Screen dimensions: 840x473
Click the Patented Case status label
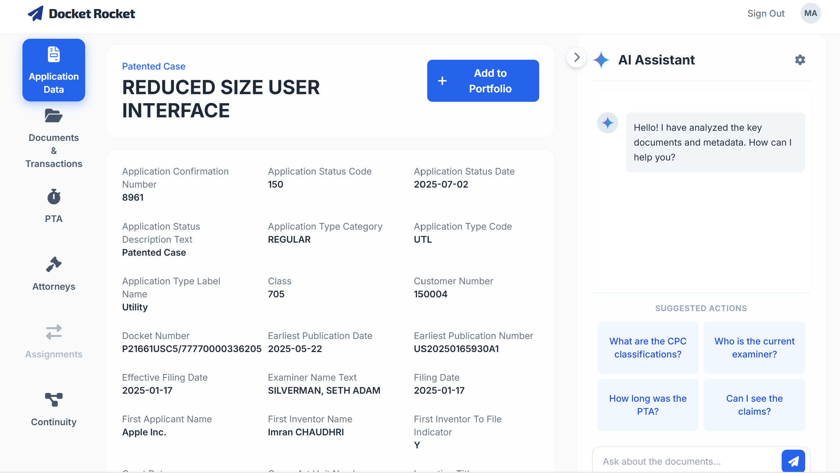click(154, 66)
